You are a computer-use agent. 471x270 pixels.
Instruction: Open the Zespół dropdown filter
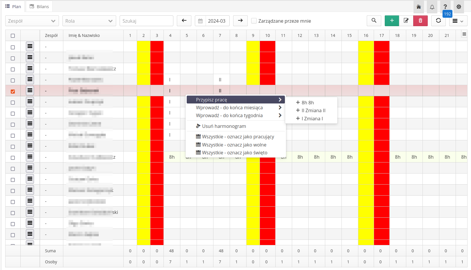(32, 21)
